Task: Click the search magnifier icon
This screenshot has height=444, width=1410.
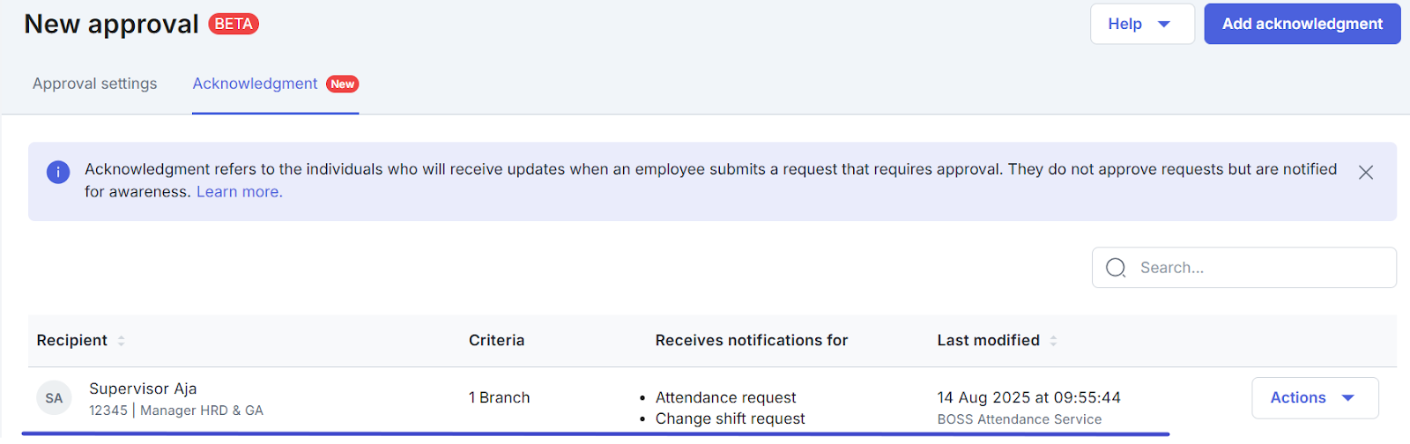Action: [x=1116, y=268]
